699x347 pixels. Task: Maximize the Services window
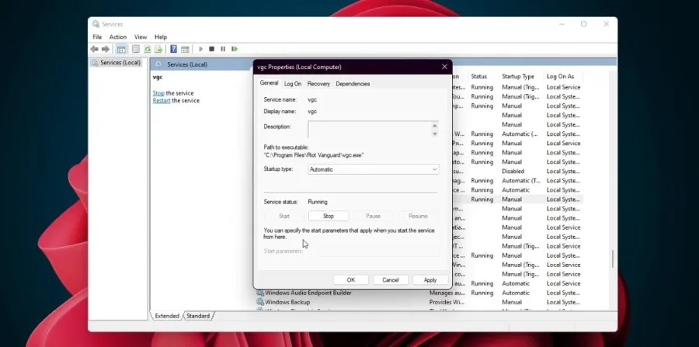[x=583, y=24]
